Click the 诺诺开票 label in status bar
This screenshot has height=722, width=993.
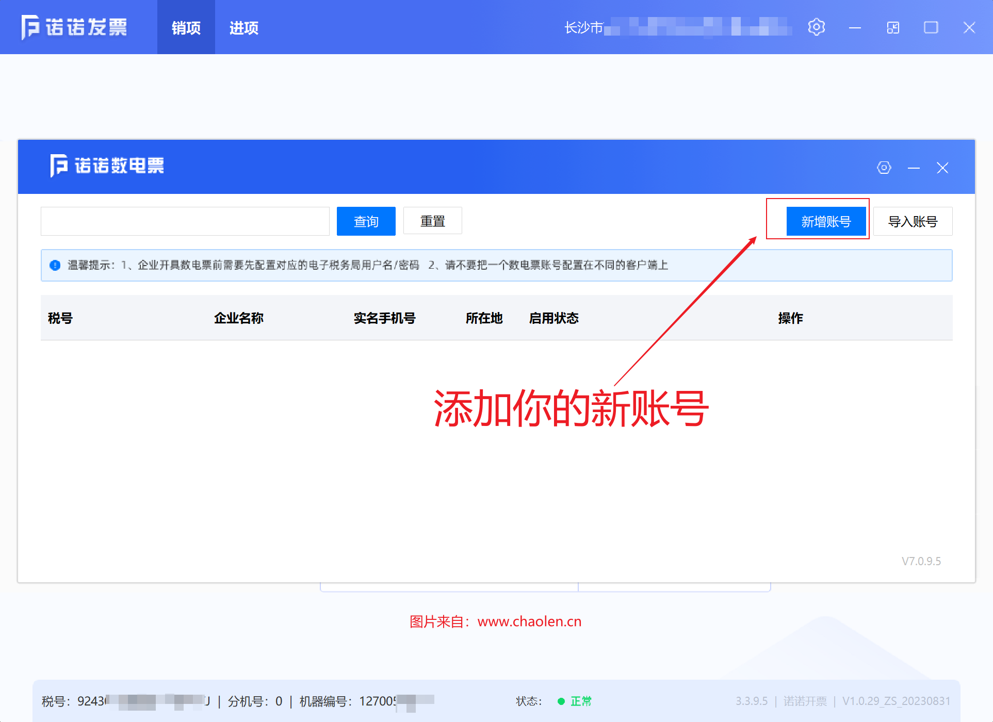click(805, 701)
